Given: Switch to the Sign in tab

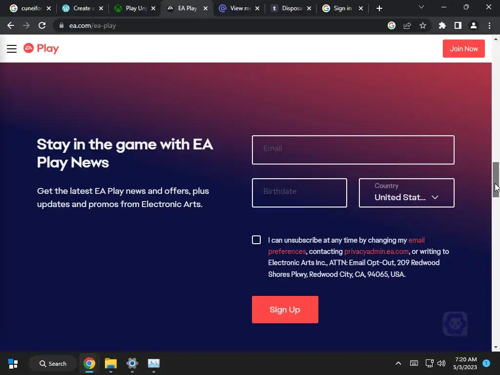Looking at the screenshot, I should coord(339,8).
